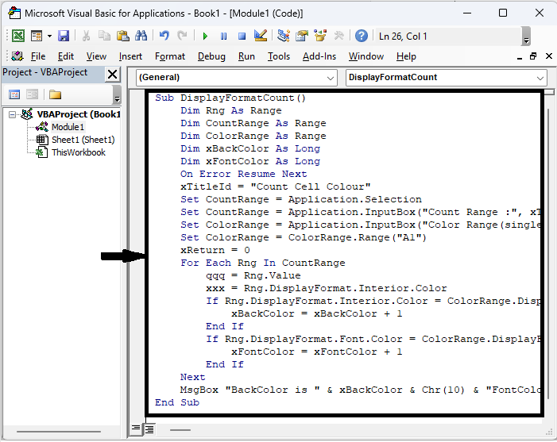This screenshot has height=442, width=557.
Task: Select VBAProject (Book1) in tree
Action: tap(79, 114)
